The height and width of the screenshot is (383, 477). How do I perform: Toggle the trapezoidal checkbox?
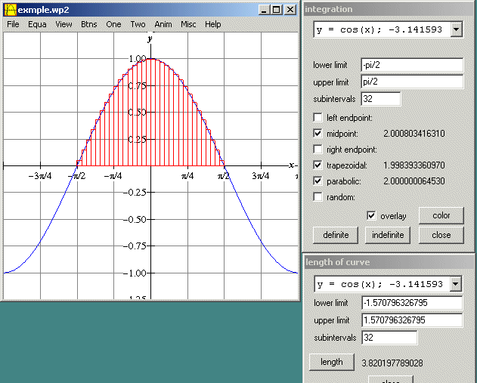pyautogui.click(x=317, y=165)
